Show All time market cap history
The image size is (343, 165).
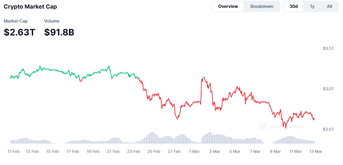point(329,6)
